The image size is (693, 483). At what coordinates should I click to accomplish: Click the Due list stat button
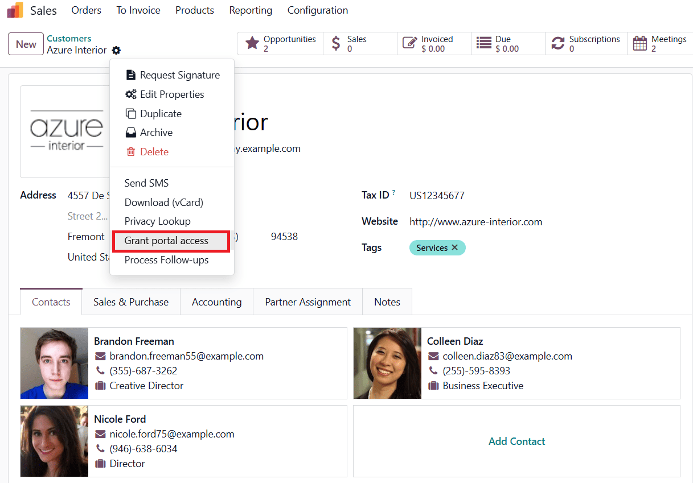coord(508,44)
